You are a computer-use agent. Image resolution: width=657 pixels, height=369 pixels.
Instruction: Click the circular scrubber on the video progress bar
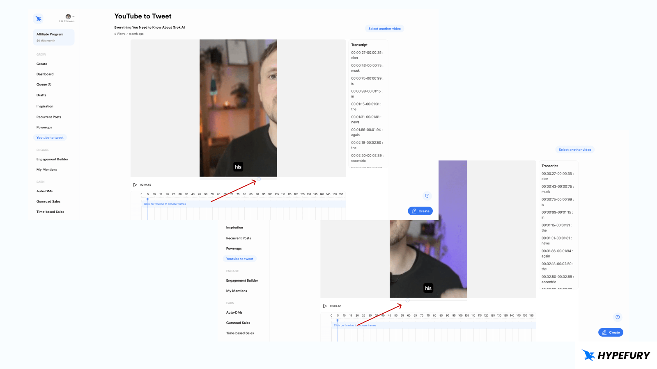259,179
